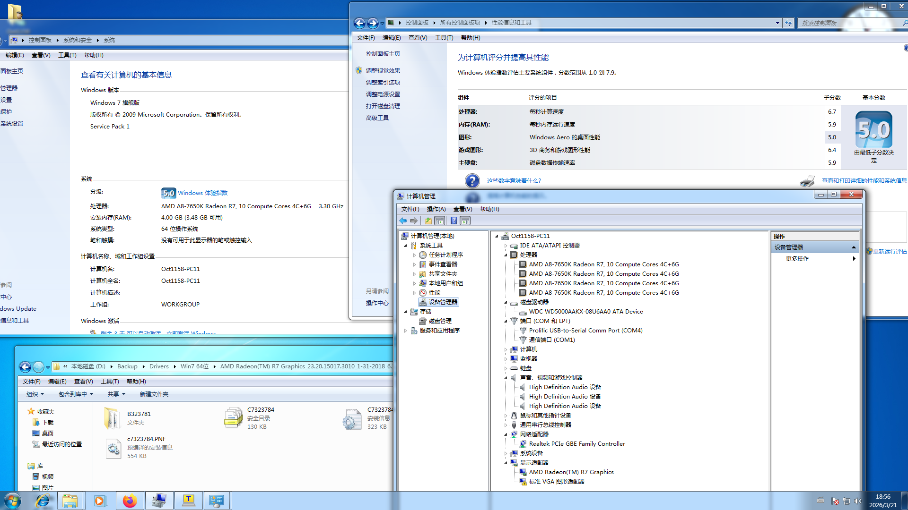Click 新建文件夹 button in Explorer
908x510 pixels.
point(154,394)
